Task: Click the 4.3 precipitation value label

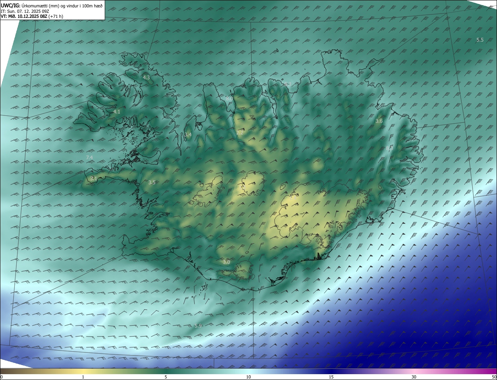Action: (x=146, y=78)
